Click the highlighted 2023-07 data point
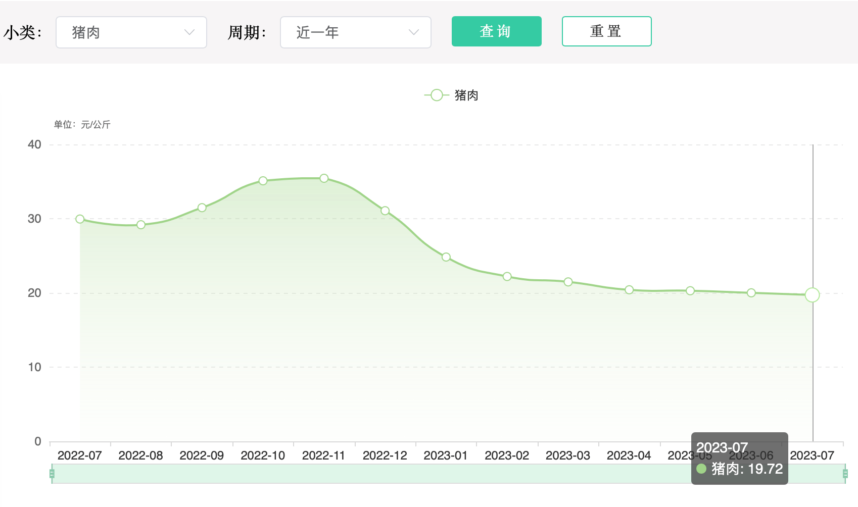 (x=812, y=295)
